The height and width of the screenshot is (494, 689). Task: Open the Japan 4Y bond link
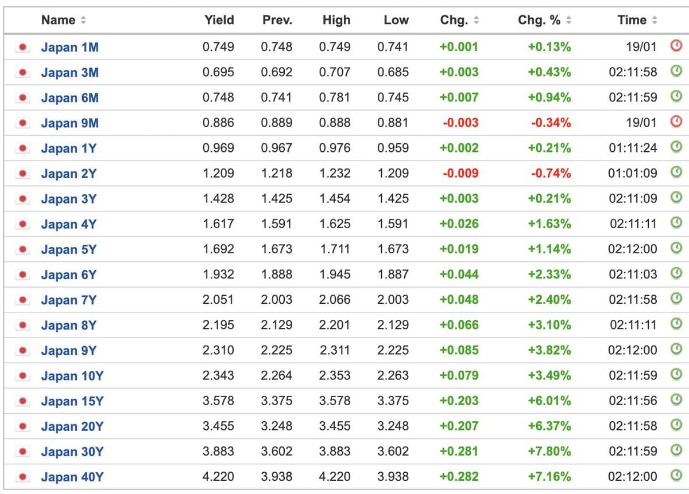68,224
